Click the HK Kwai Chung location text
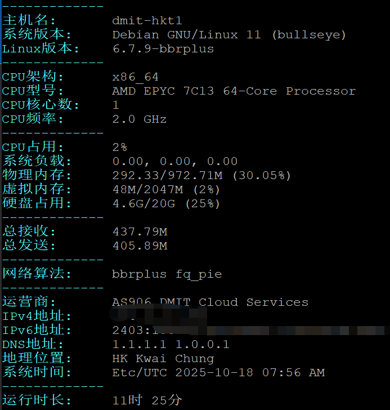 (x=163, y=358)
